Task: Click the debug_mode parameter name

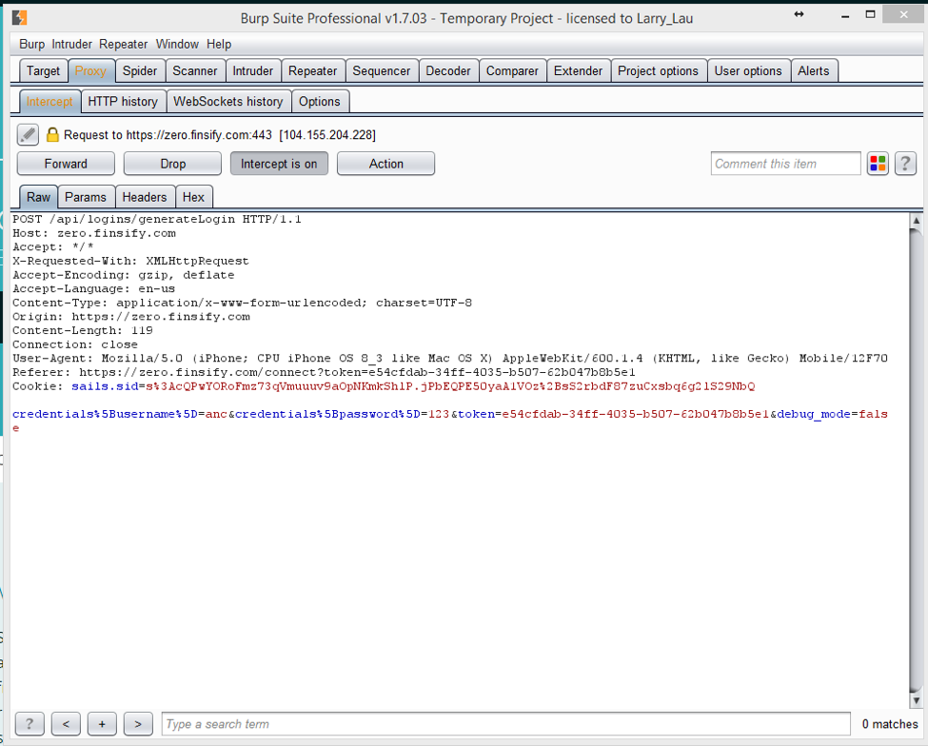Action: (814, 414)
